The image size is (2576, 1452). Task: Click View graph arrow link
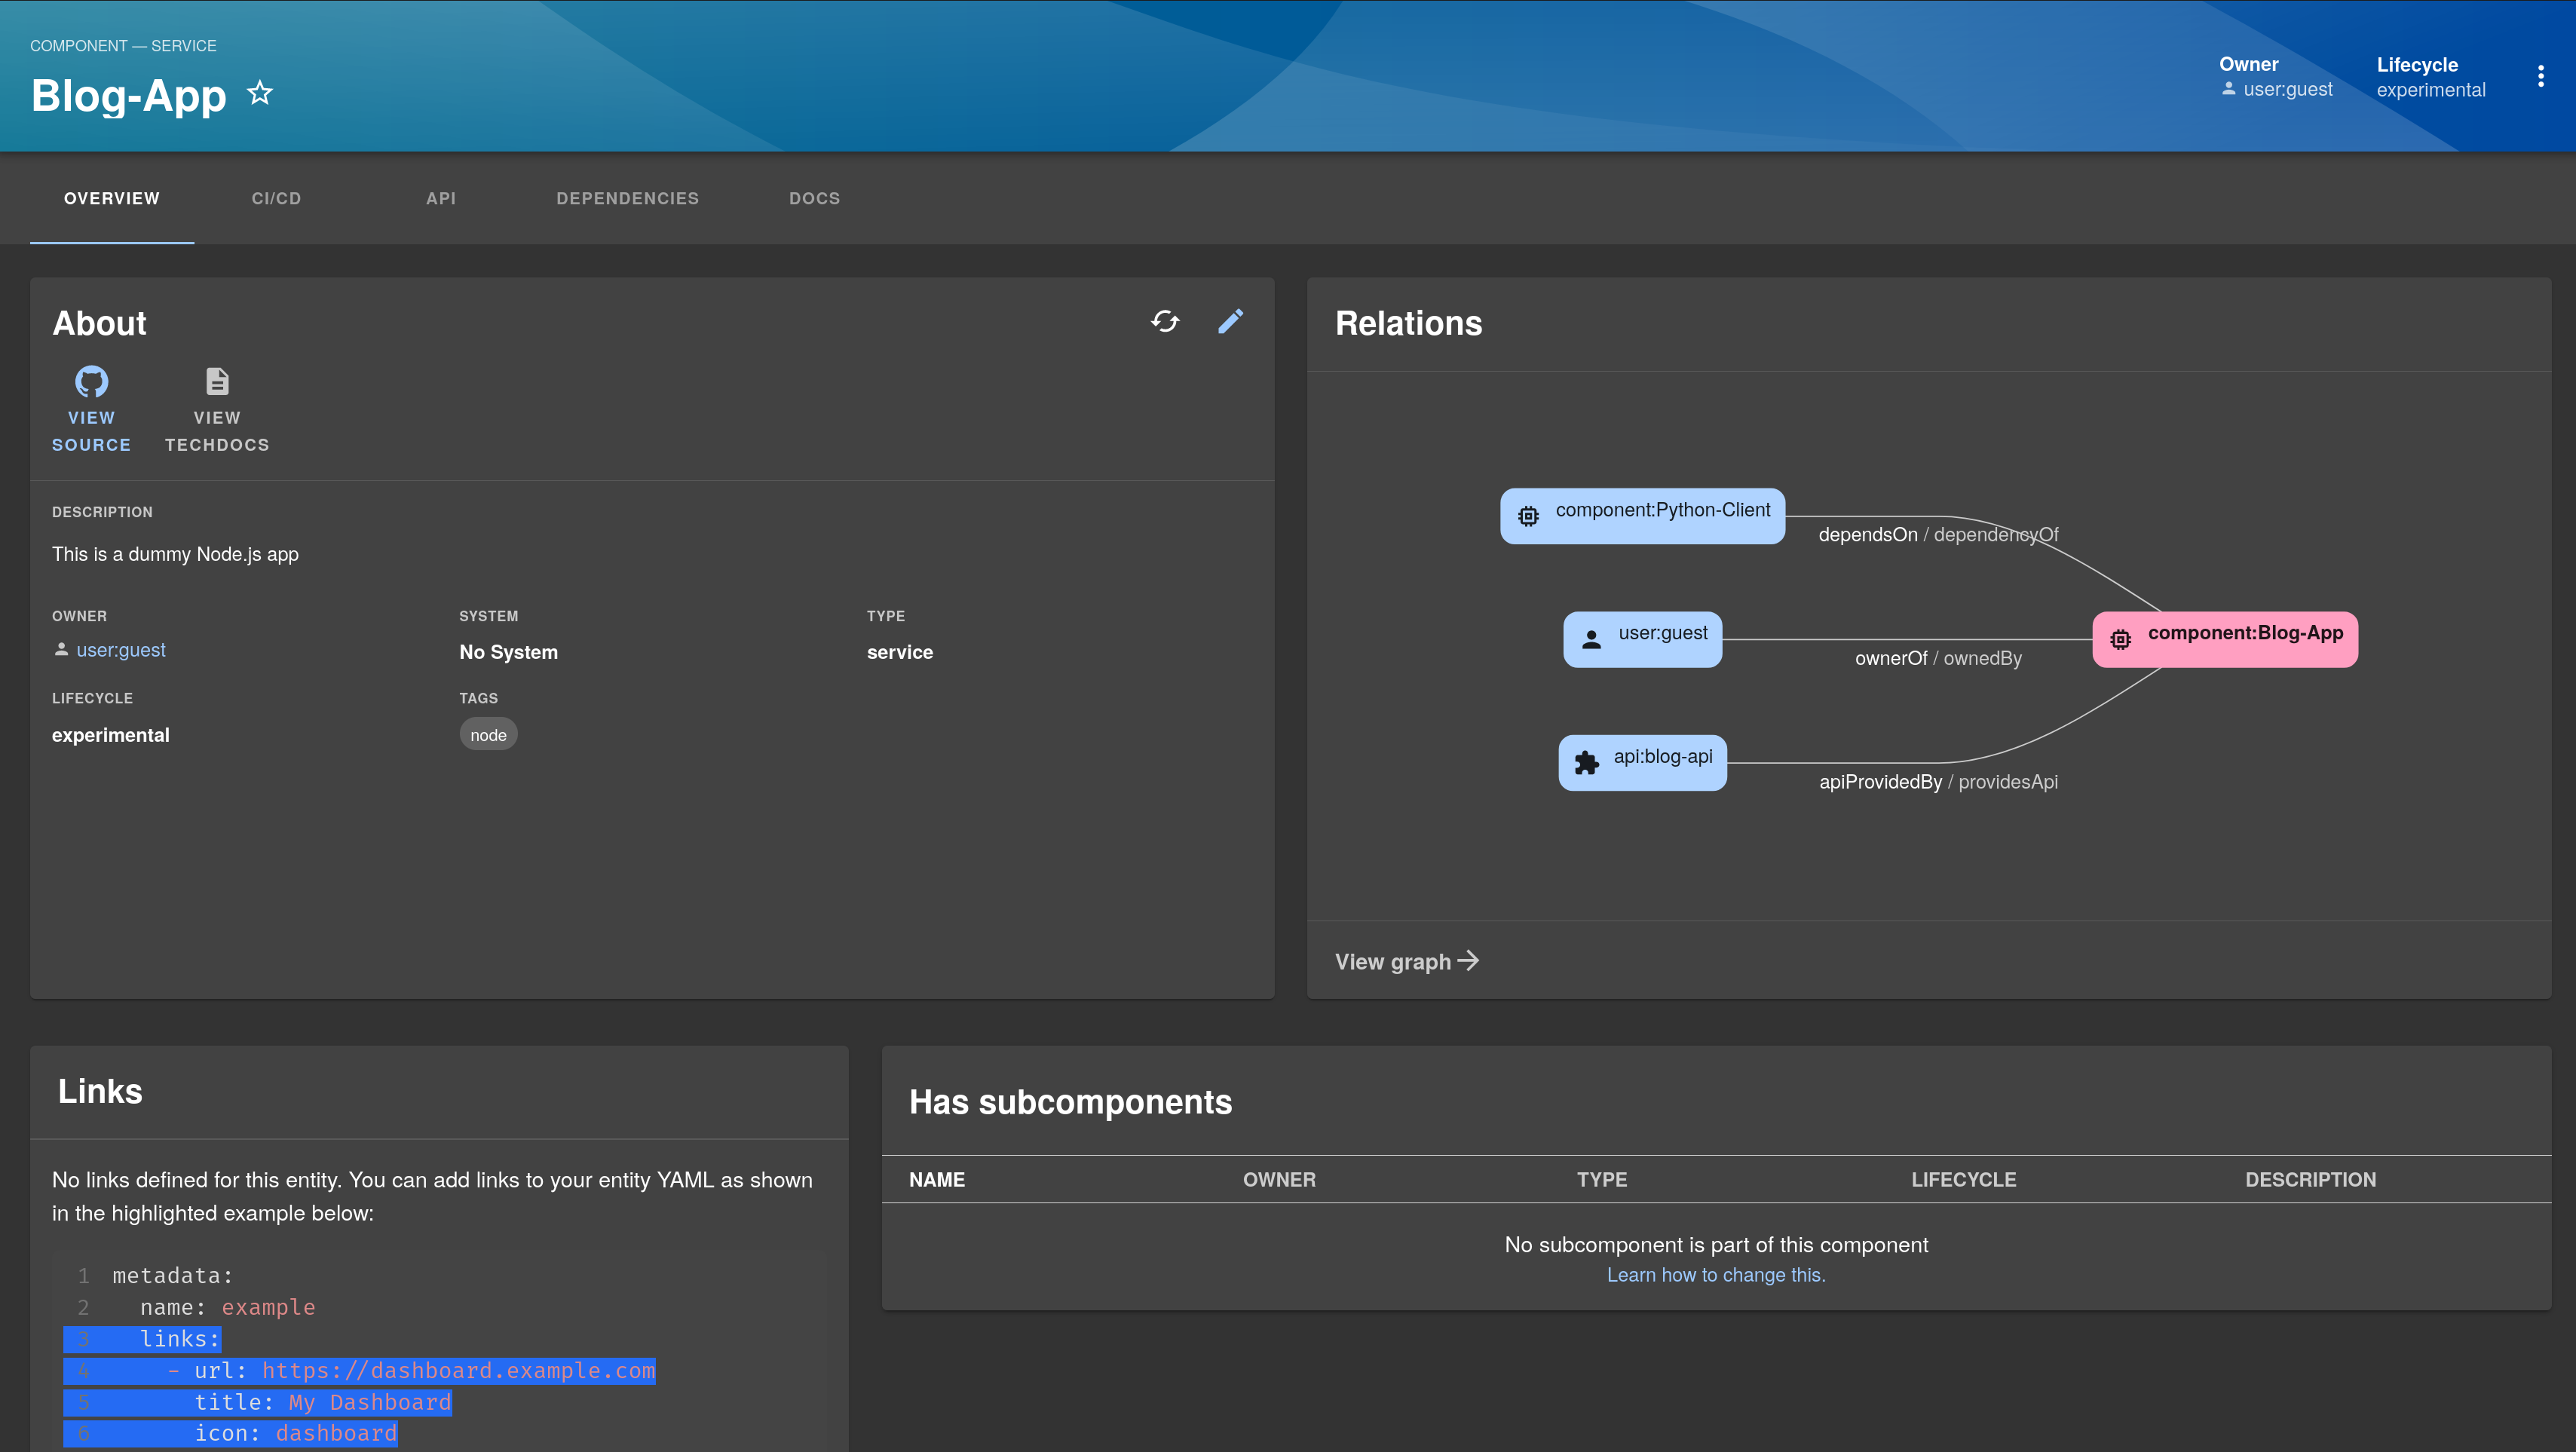pyautogui.click(x=1406, y=961)
